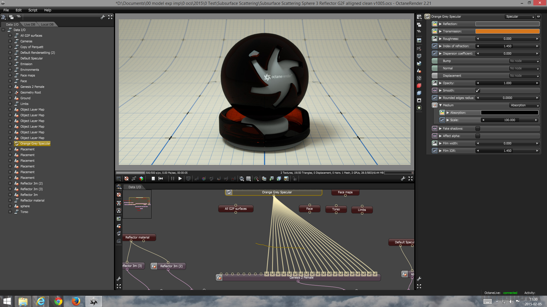The width and height of the screenshot is (547, 307).
Task: Open the Medium Absorption dropdown
Action: tap(524, 105)
